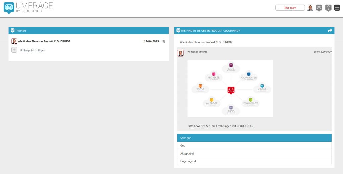Viewport: 343px width, 174px height.
Task: Click the PROJEKTE cloud in the diagram
Action: 214,76
